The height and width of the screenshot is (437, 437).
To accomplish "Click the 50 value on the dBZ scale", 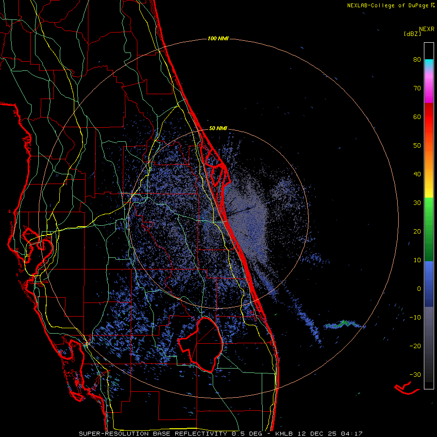I will (x=417, y=146).
